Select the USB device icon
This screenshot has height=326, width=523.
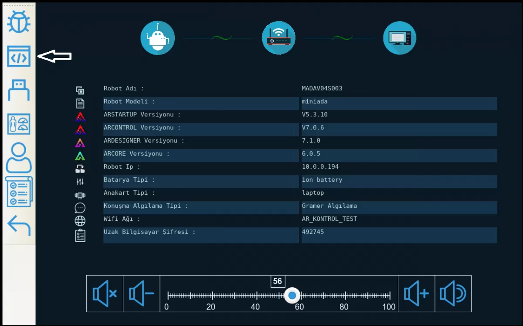tap(19, 90)
